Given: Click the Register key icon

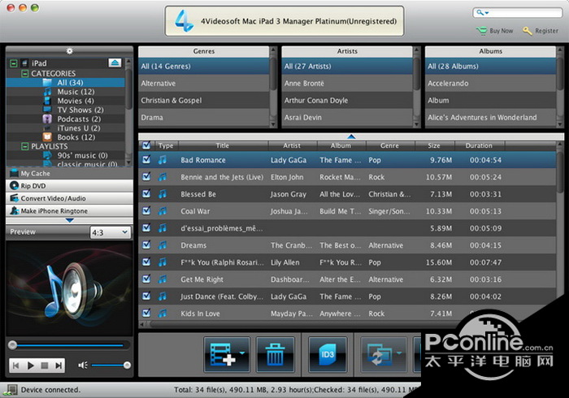Looking at the screenshot, I should pos(528,31).
